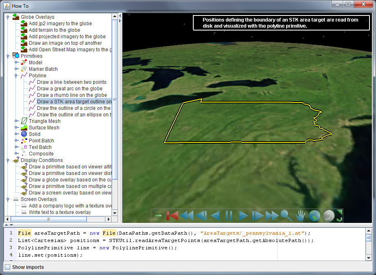The image size is (376, 275).
Task: Collapse the Primitives tree node
Action: click(x=8, y=56)
